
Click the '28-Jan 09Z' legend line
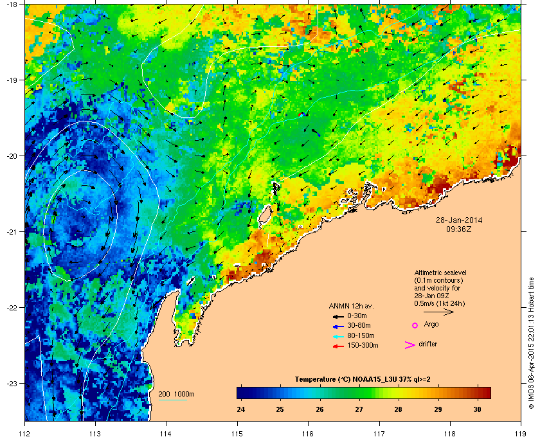[x=431, y=296]
